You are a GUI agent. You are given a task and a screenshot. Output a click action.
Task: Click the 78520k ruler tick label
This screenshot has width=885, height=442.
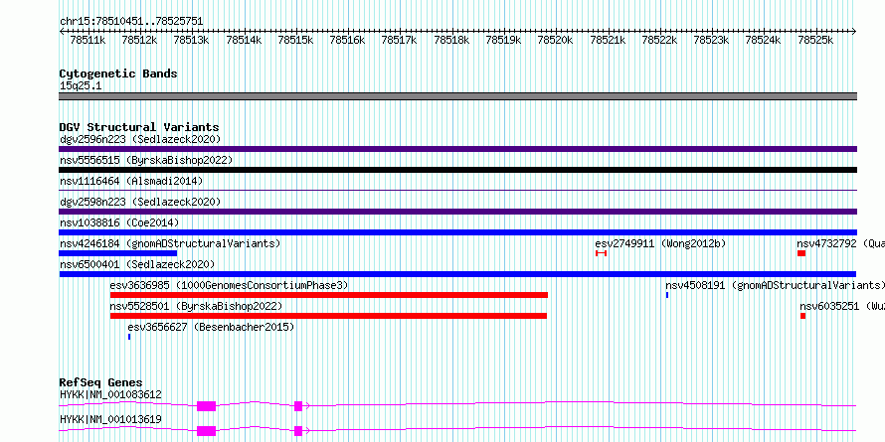click(x=556, y=40)
